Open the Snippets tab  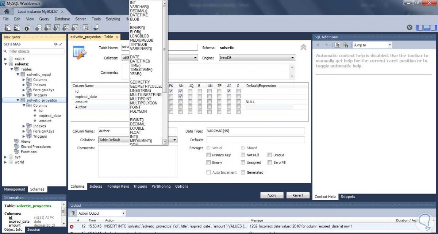pos(348,196)
